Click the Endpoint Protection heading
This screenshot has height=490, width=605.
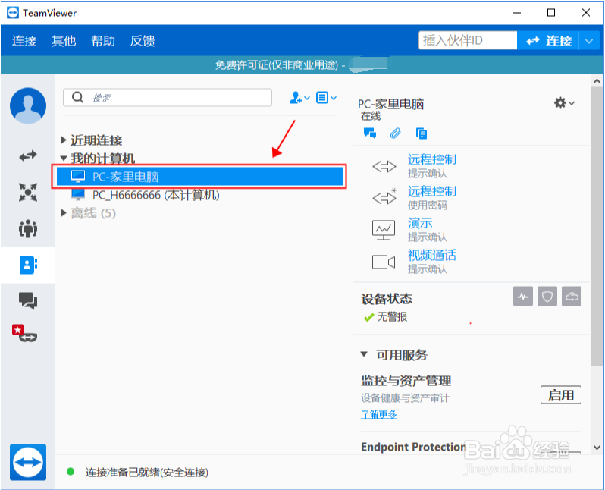414,447
